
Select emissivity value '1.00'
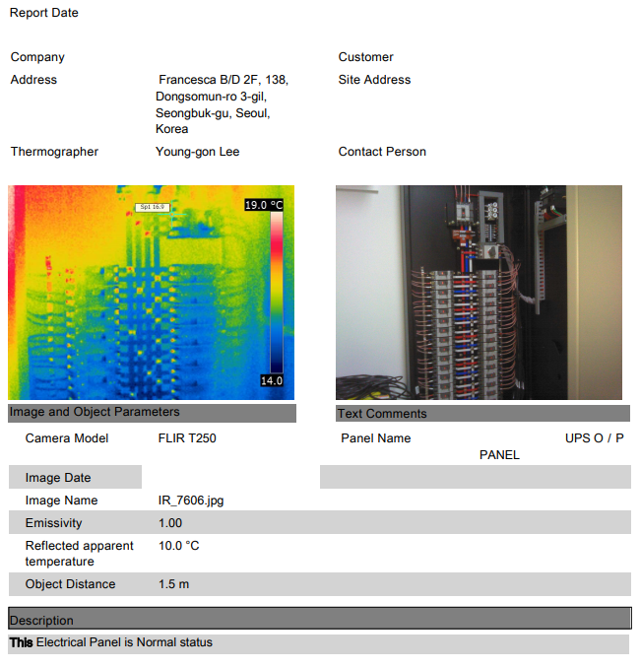[170, 523]
